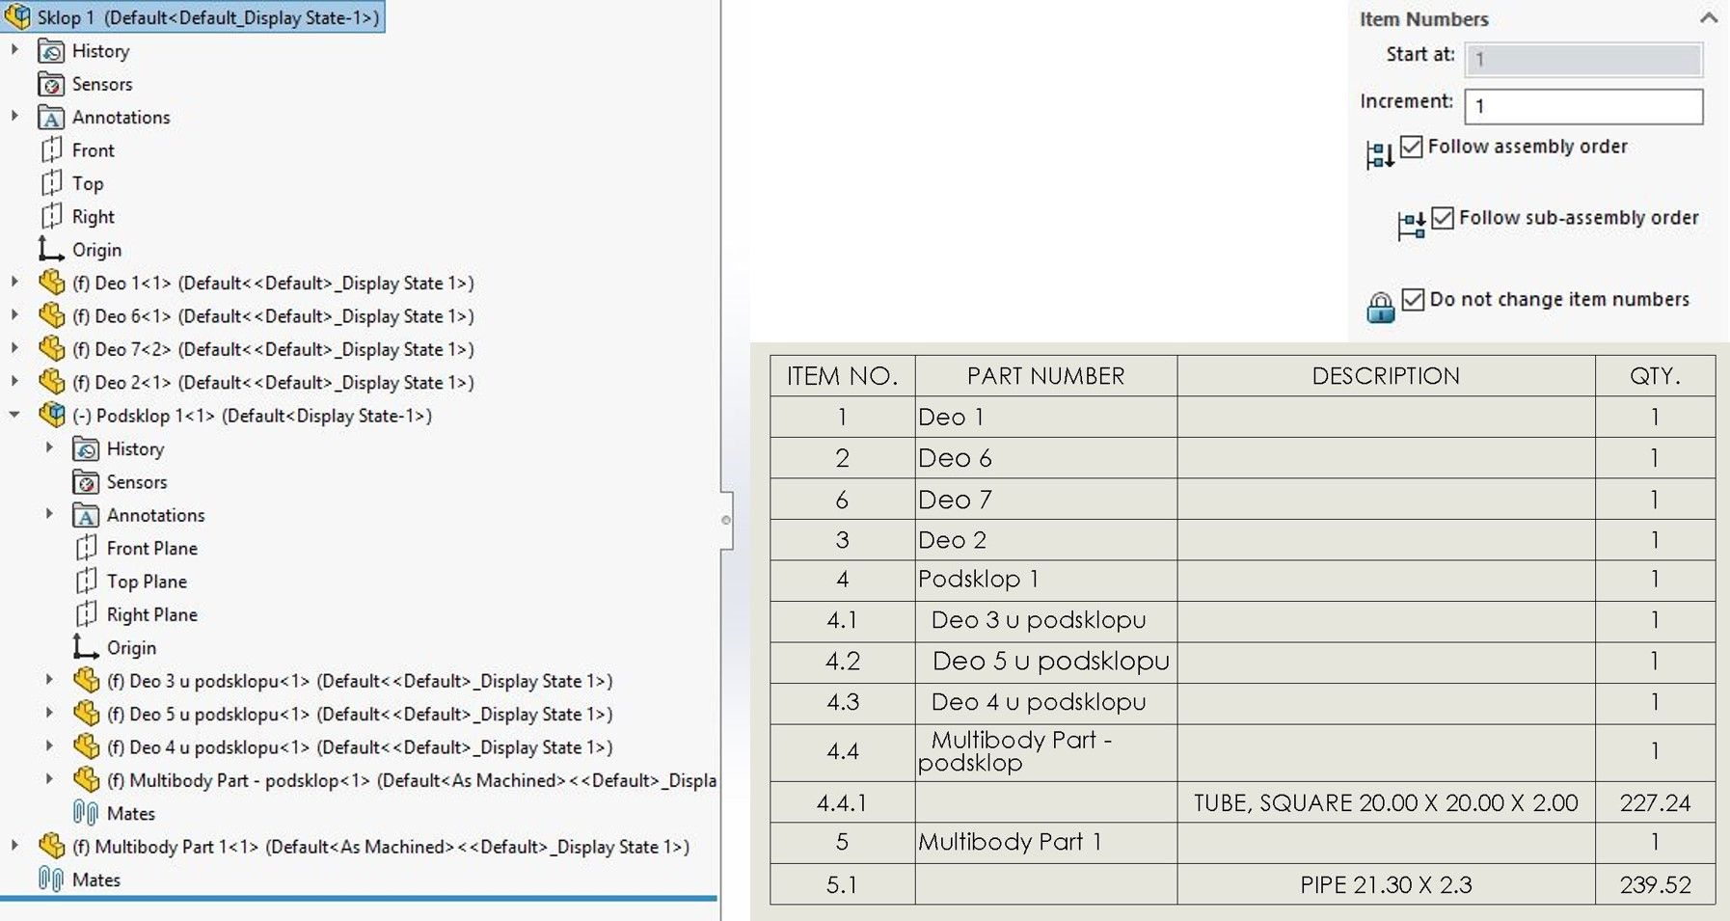Collapse the Podsklop 1 subassembly node
The height and width of the screenshot is (921, 1730).
[x=14, y=415]
